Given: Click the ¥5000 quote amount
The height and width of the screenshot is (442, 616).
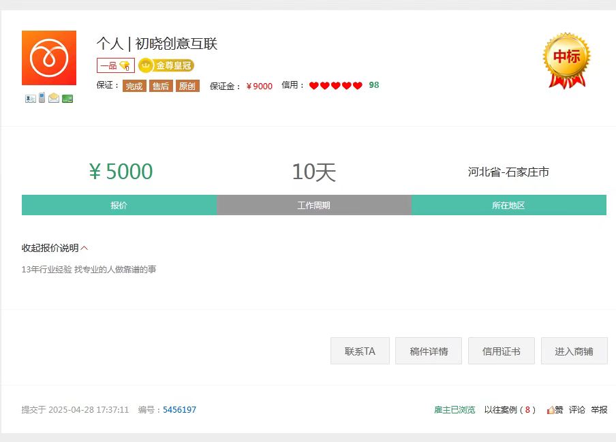Looking at the screenshot, I should [x=121, y=172].
